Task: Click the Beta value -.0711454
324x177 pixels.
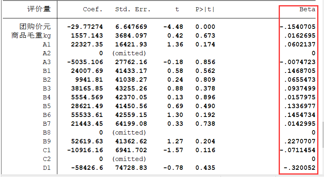Action: (x=298, y=150)
